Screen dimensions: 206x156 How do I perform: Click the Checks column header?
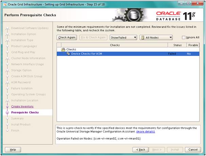pos(115,45)
